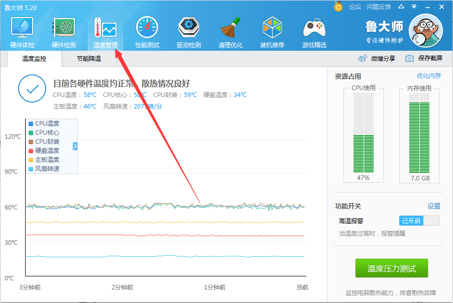453x303 pixels.
Task: Select the 温度监控 tab
Action: (34, 59)
